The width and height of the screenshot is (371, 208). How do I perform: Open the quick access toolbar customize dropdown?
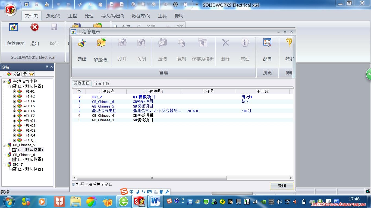pos(197,5)
